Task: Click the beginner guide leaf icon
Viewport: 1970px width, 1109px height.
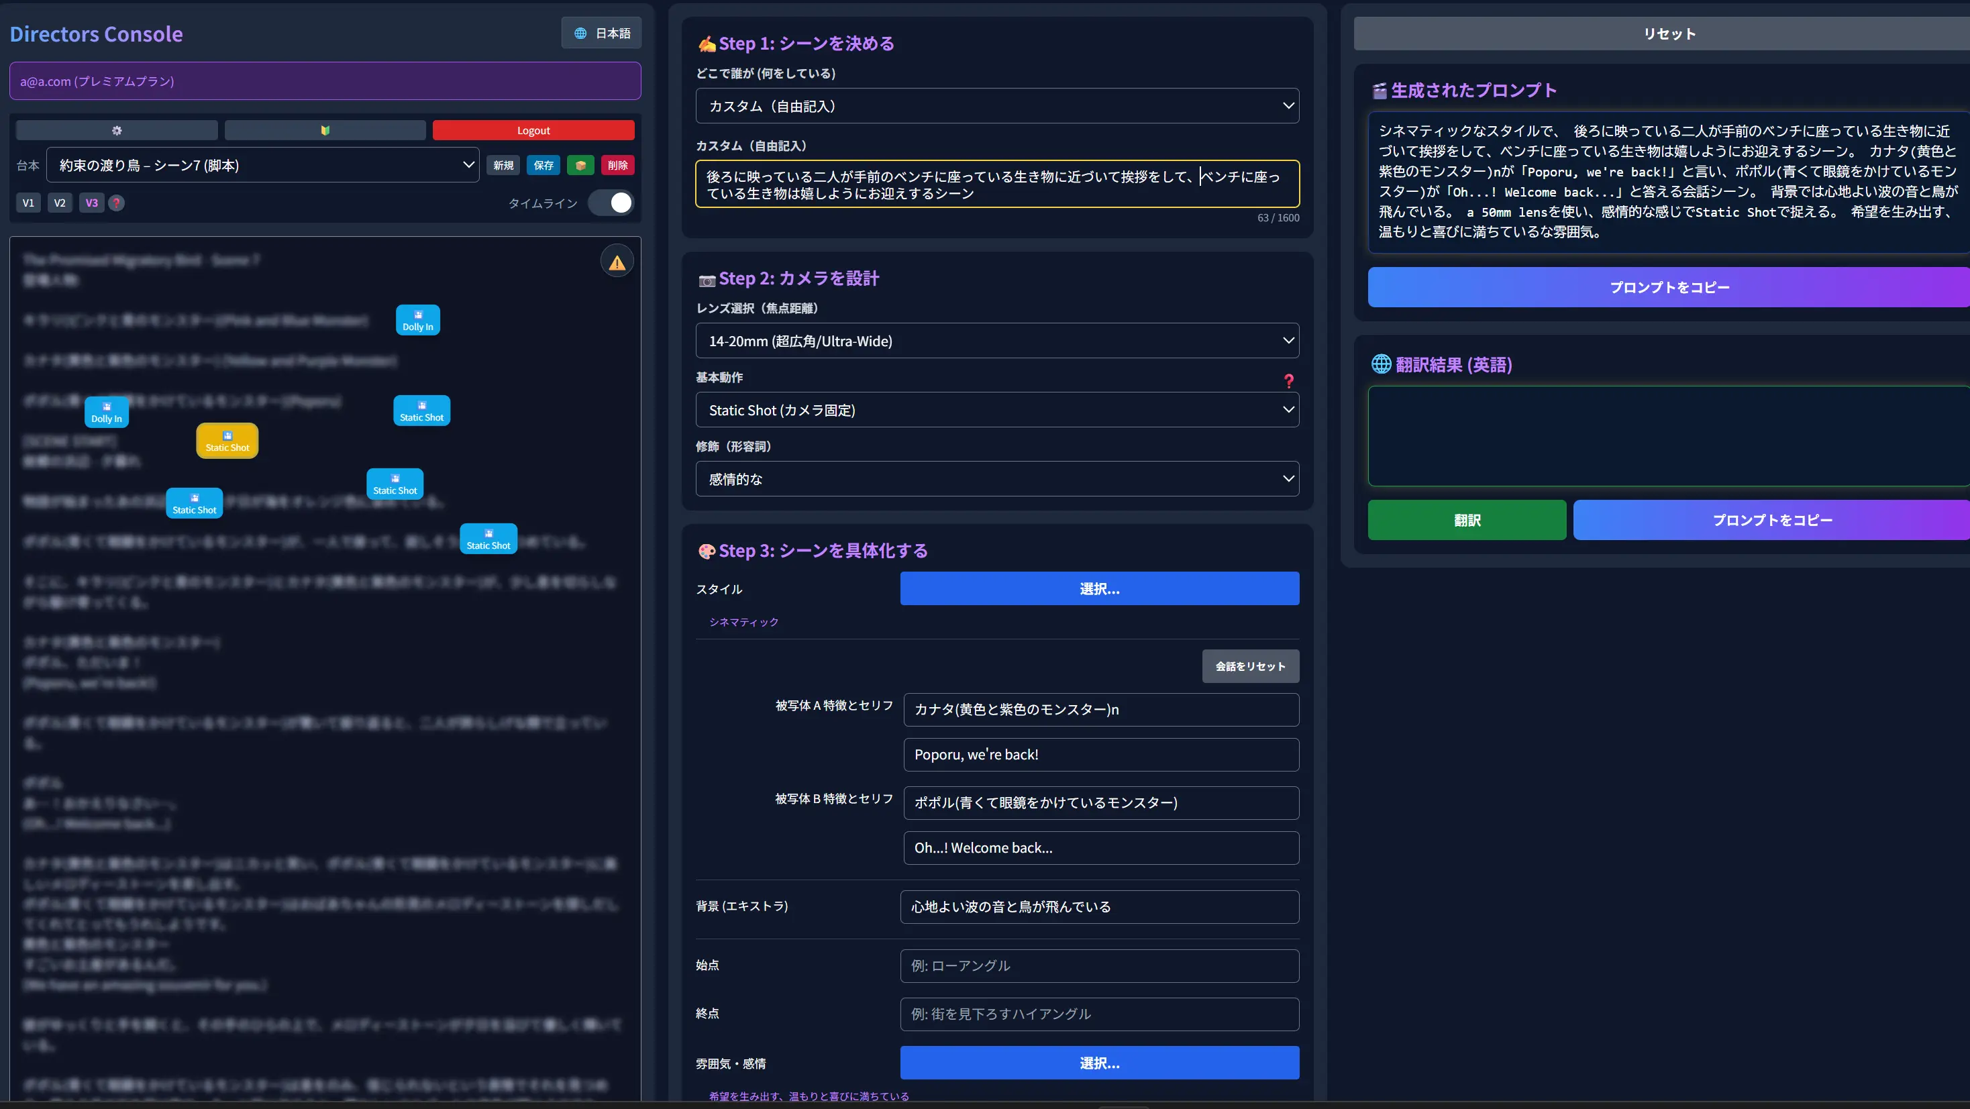Action: click(x=325, y=130)
